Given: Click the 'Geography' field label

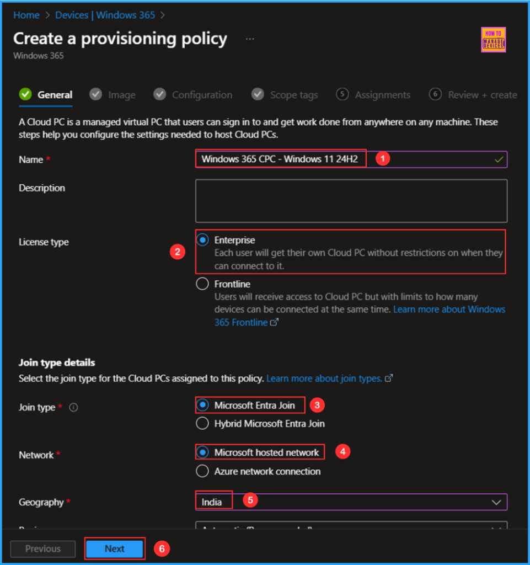Looking at the screenshot, I should tap(41, 502).
